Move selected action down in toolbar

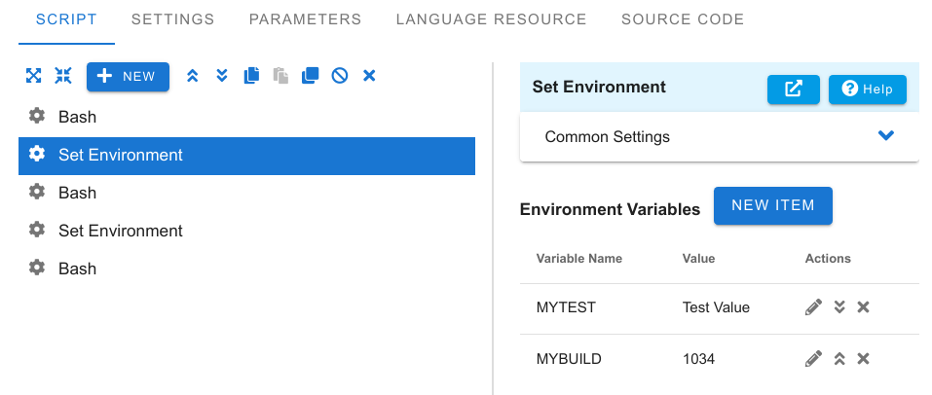tap(222, 76)
